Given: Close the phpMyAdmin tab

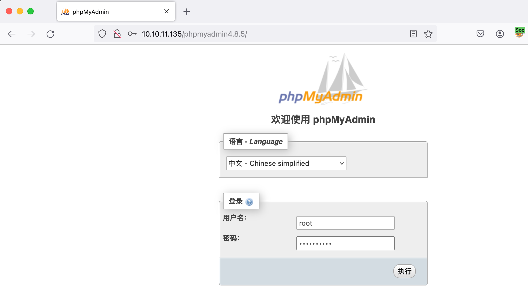Looking at the screenshot, I should tap(166, 11).
